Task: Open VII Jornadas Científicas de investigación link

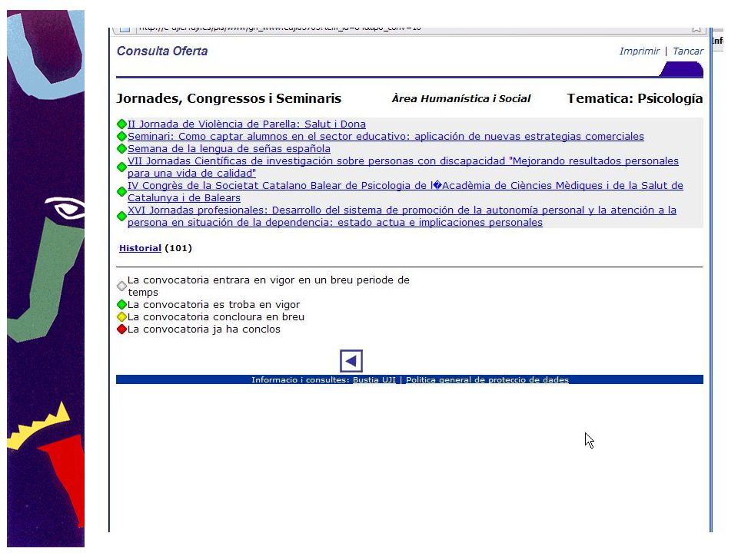Action: (403, 167)
